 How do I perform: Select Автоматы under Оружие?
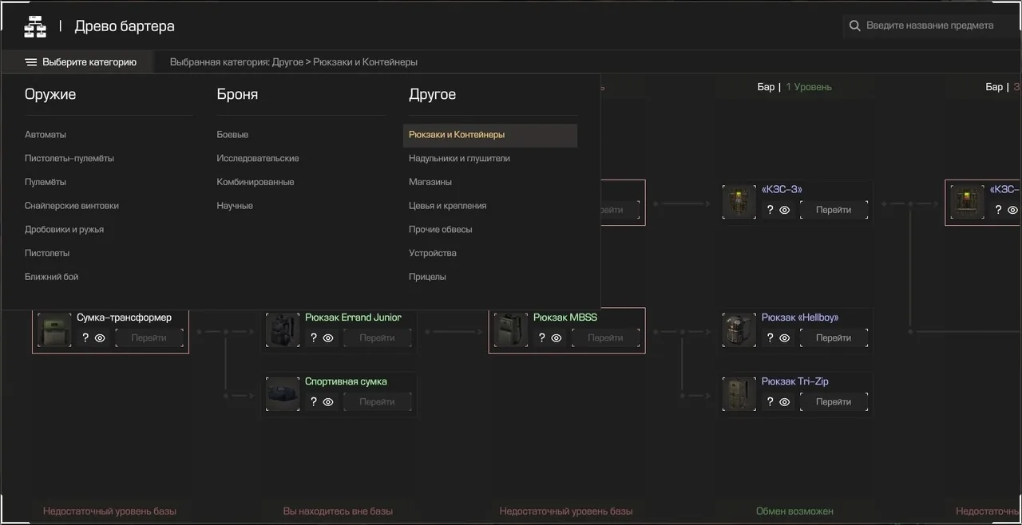[46, 135]
